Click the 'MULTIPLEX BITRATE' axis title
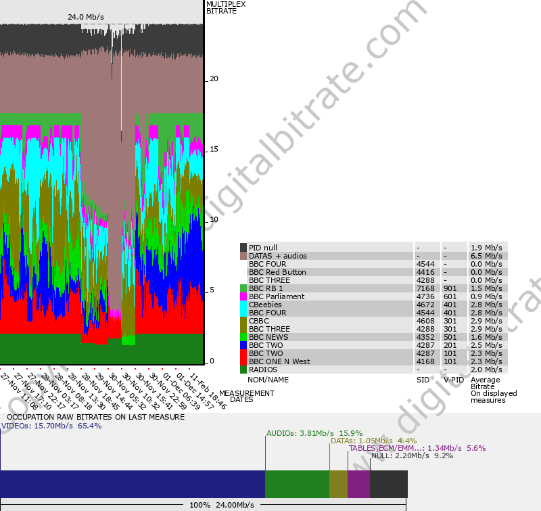 pyautogui.click(x=226, y=7)
